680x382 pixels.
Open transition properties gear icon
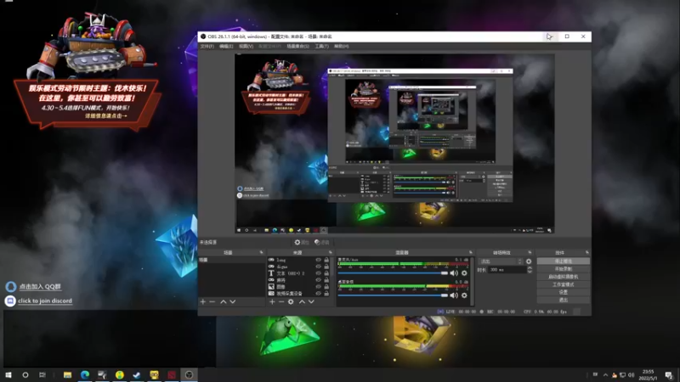(529, 261)
